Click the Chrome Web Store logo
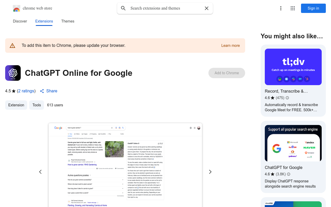Screen dimensions: 331x207 point(17,8)
